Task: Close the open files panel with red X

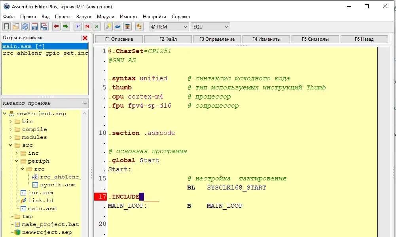Action: point(85,38)
